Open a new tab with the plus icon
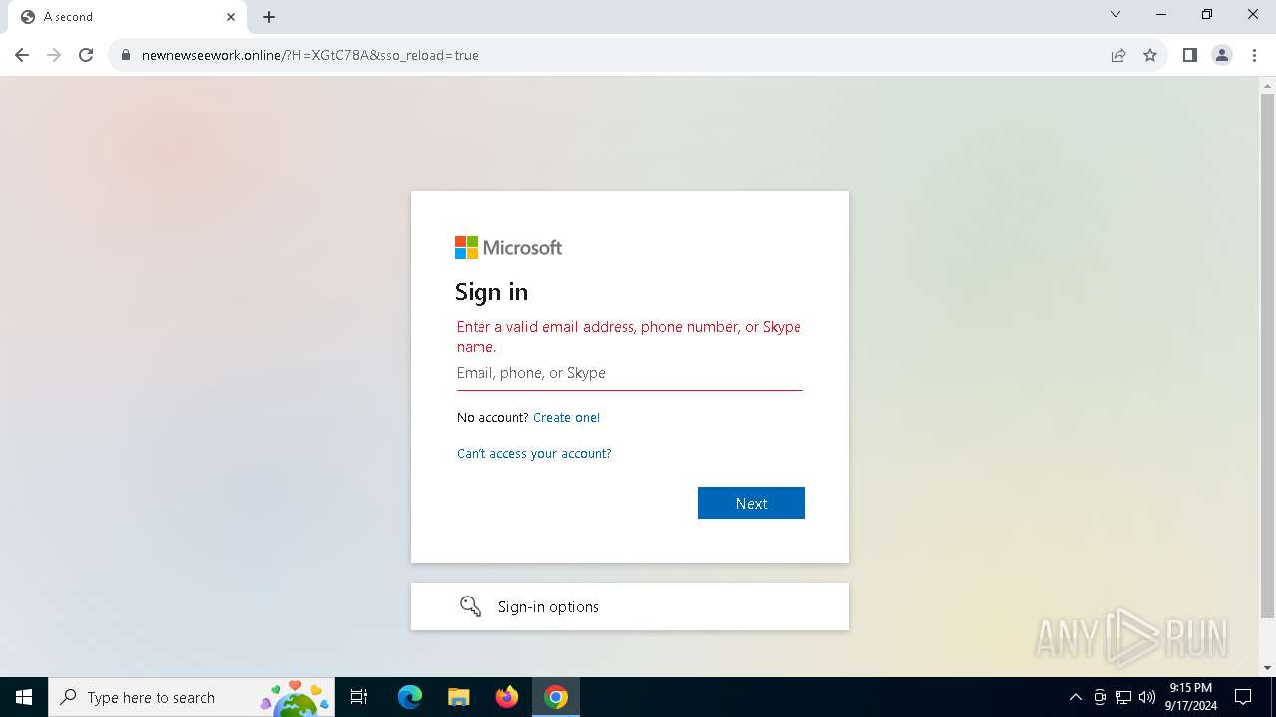The image size is (1276, 717). click(x=269, y=17)
